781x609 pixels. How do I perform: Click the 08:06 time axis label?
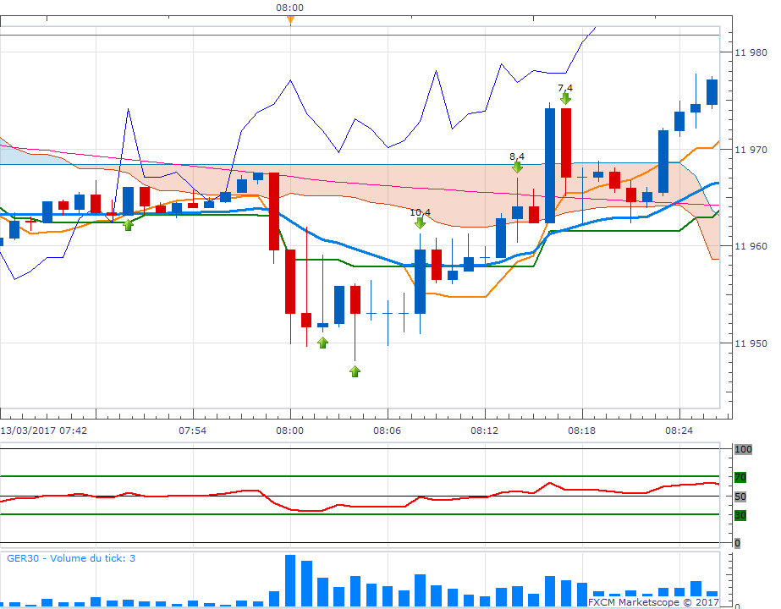387,431
